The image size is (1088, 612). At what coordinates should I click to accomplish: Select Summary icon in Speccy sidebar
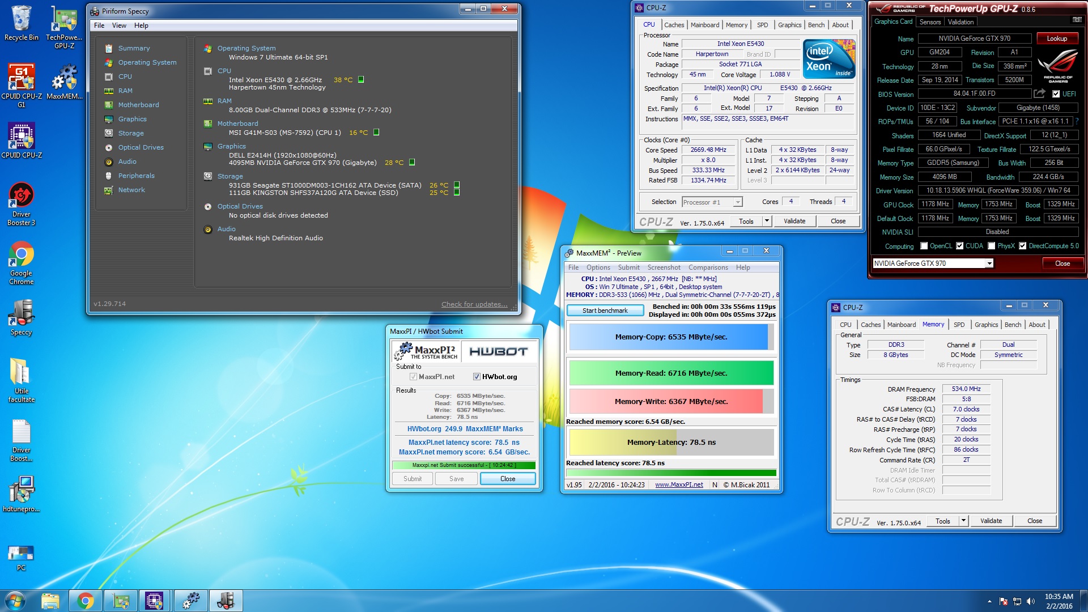click(109, 48)
